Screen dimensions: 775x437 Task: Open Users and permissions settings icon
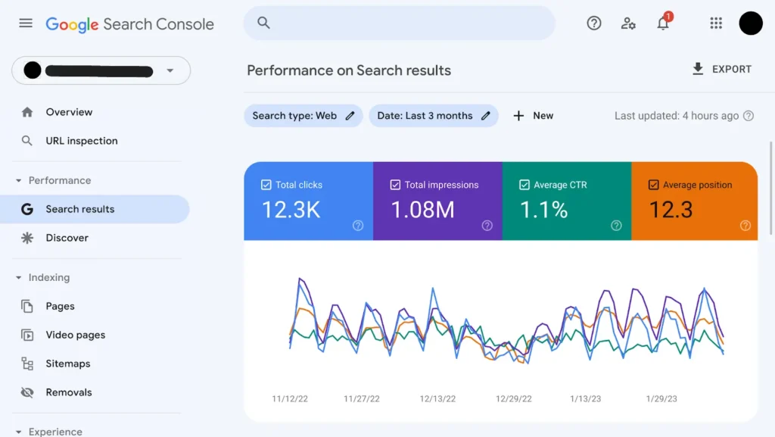[628, 23]
